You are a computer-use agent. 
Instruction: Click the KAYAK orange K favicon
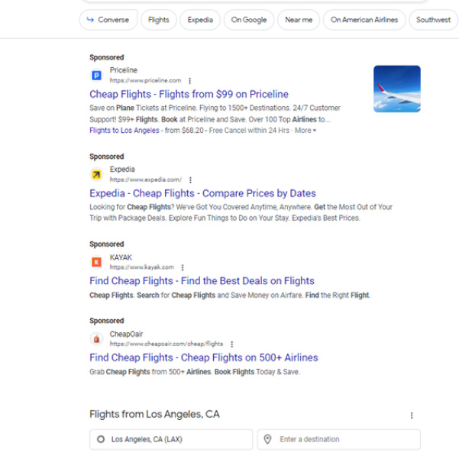[x=96, y=262]
